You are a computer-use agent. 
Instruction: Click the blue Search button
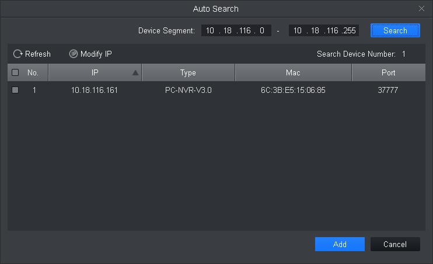click(x=395, y=30)
